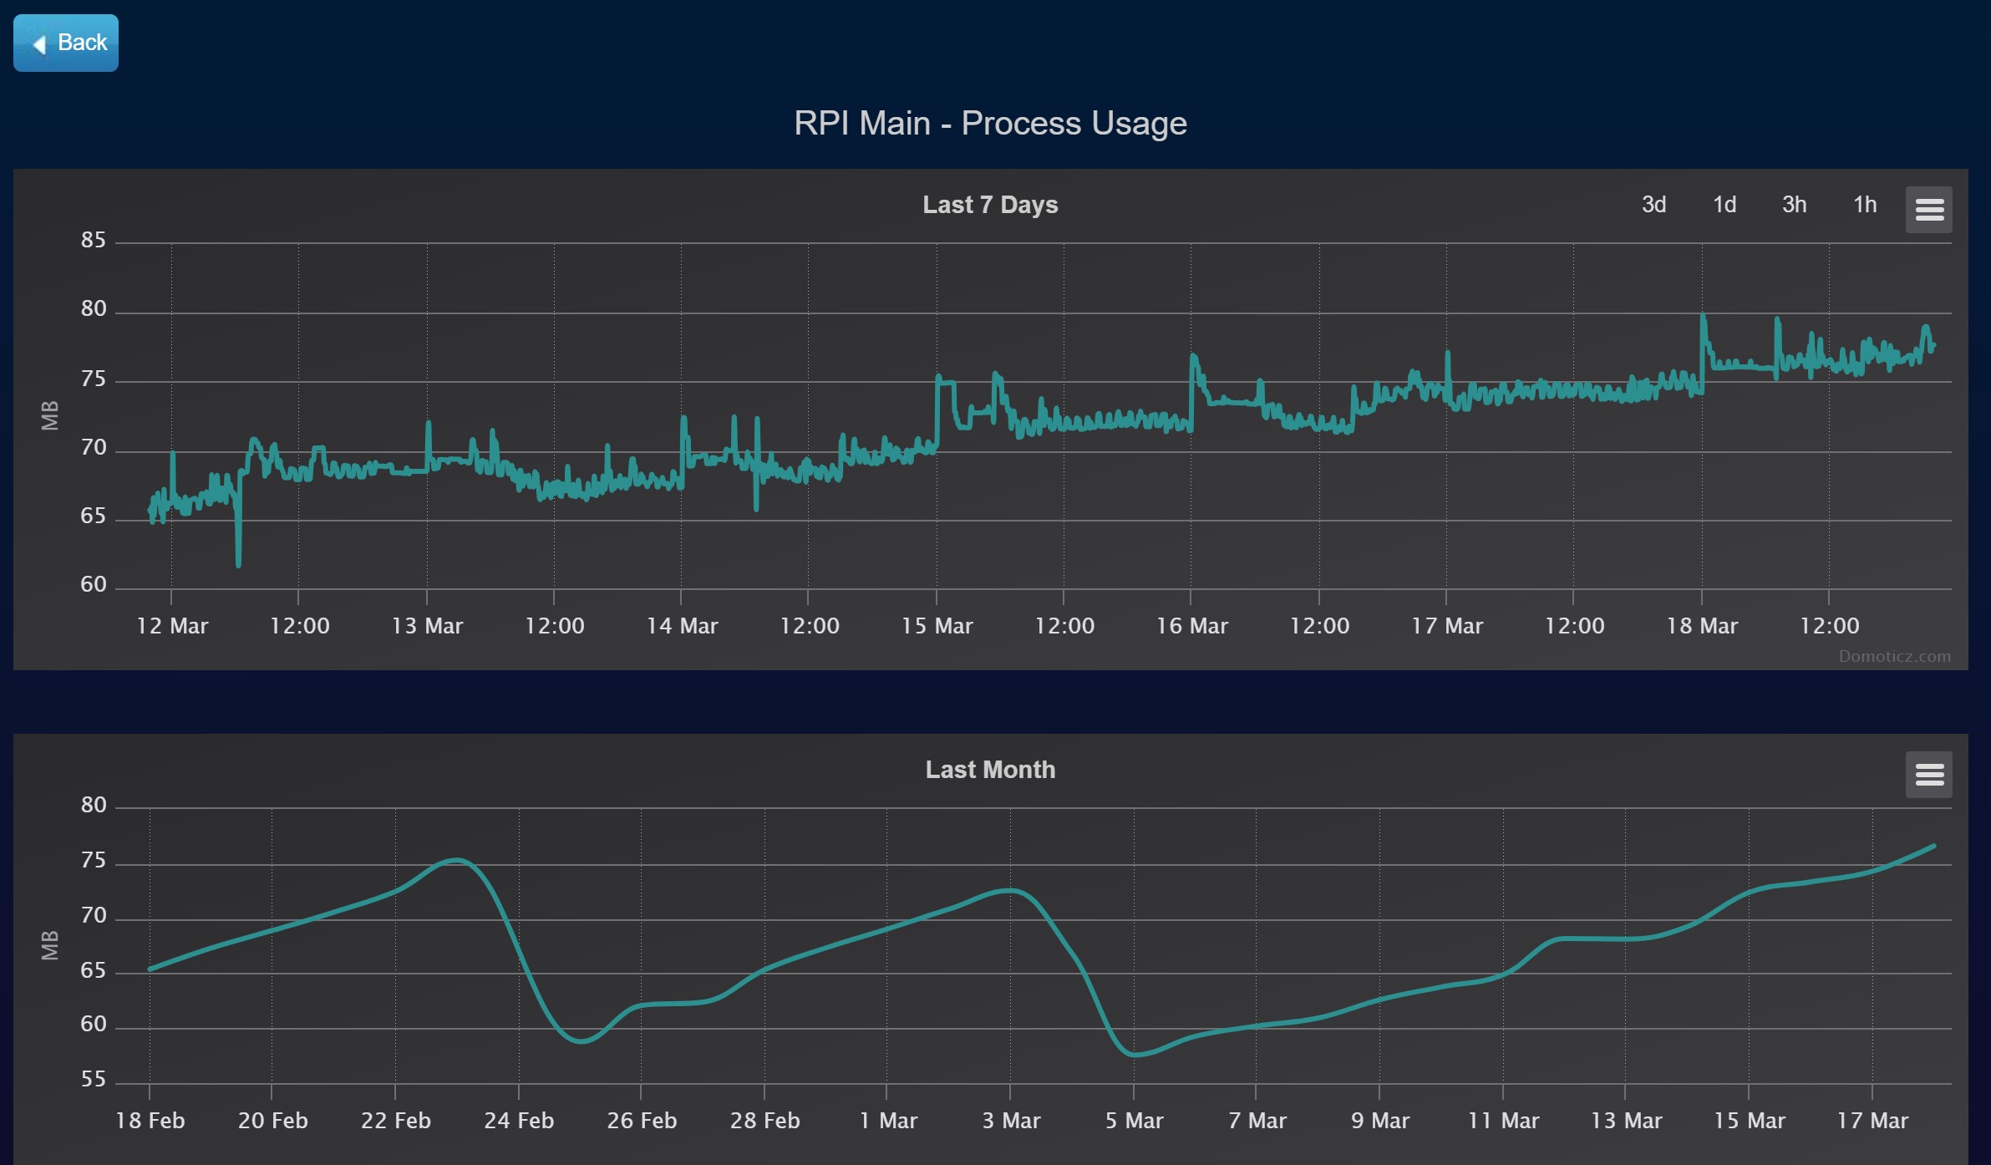Screen dimensions: 1991x1165
Task: Click the 13 Mar label in monthly chart
Action: click(x=1626, y=1121)
